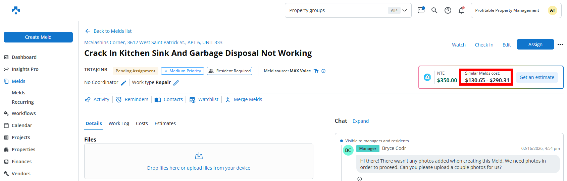Open the notifications bell
The image size is (567, 181).
[461, 10]
